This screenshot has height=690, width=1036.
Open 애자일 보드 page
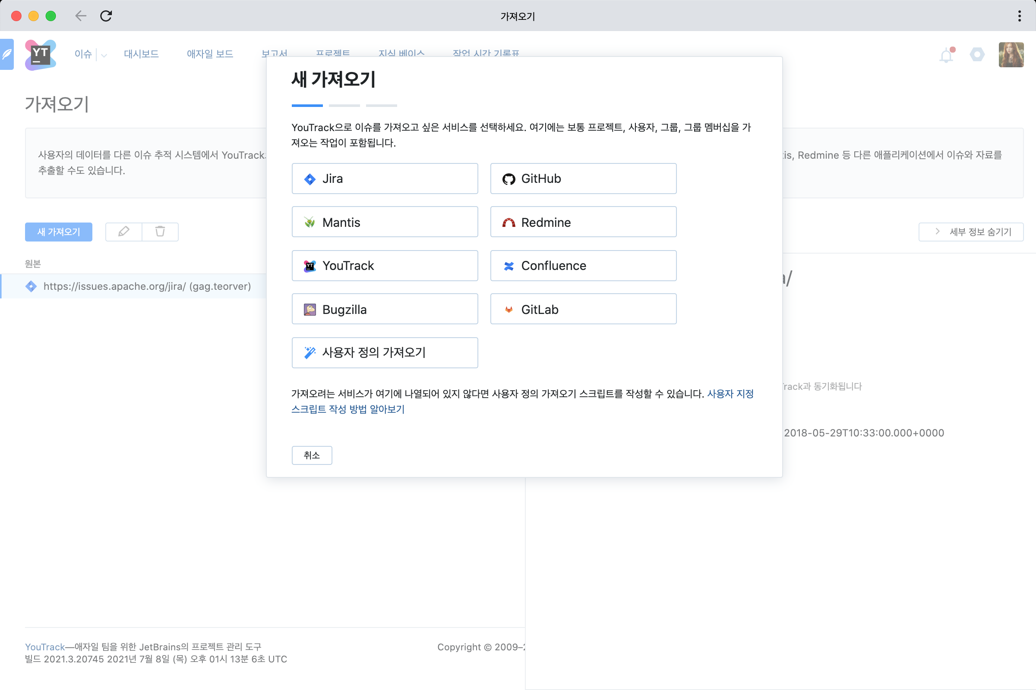click(x=210, y=54)
